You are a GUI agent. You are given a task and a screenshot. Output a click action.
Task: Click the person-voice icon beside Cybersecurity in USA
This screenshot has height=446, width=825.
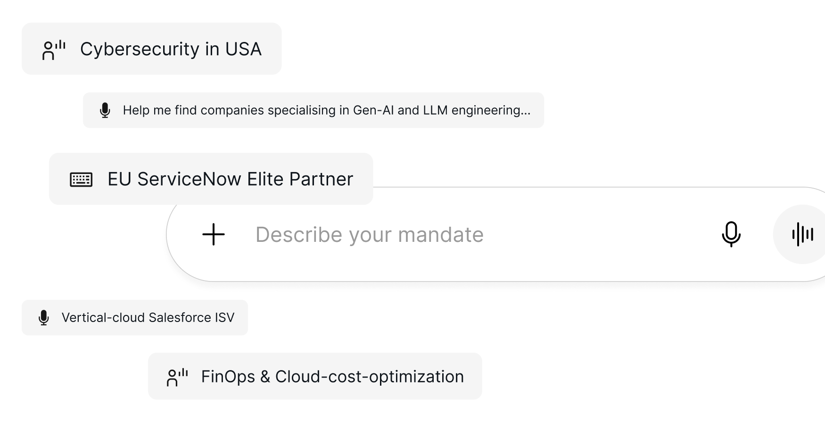(x=54, y=50)
